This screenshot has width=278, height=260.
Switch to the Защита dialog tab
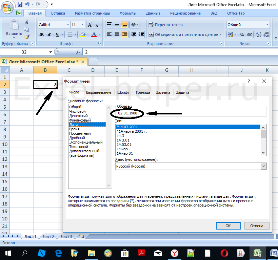182,92
